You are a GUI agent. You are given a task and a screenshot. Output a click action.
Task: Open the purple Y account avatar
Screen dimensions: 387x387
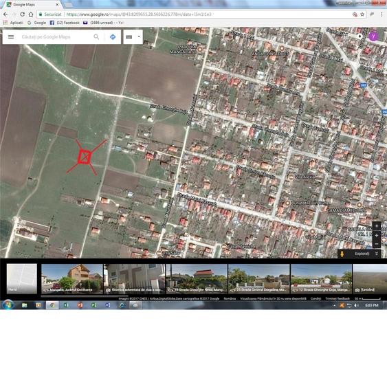[x=373, y=36]
